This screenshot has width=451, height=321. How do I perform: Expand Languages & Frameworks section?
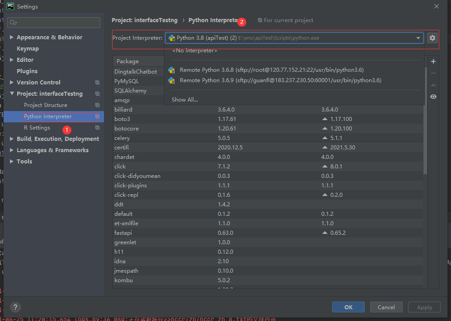tap(11, 150)
